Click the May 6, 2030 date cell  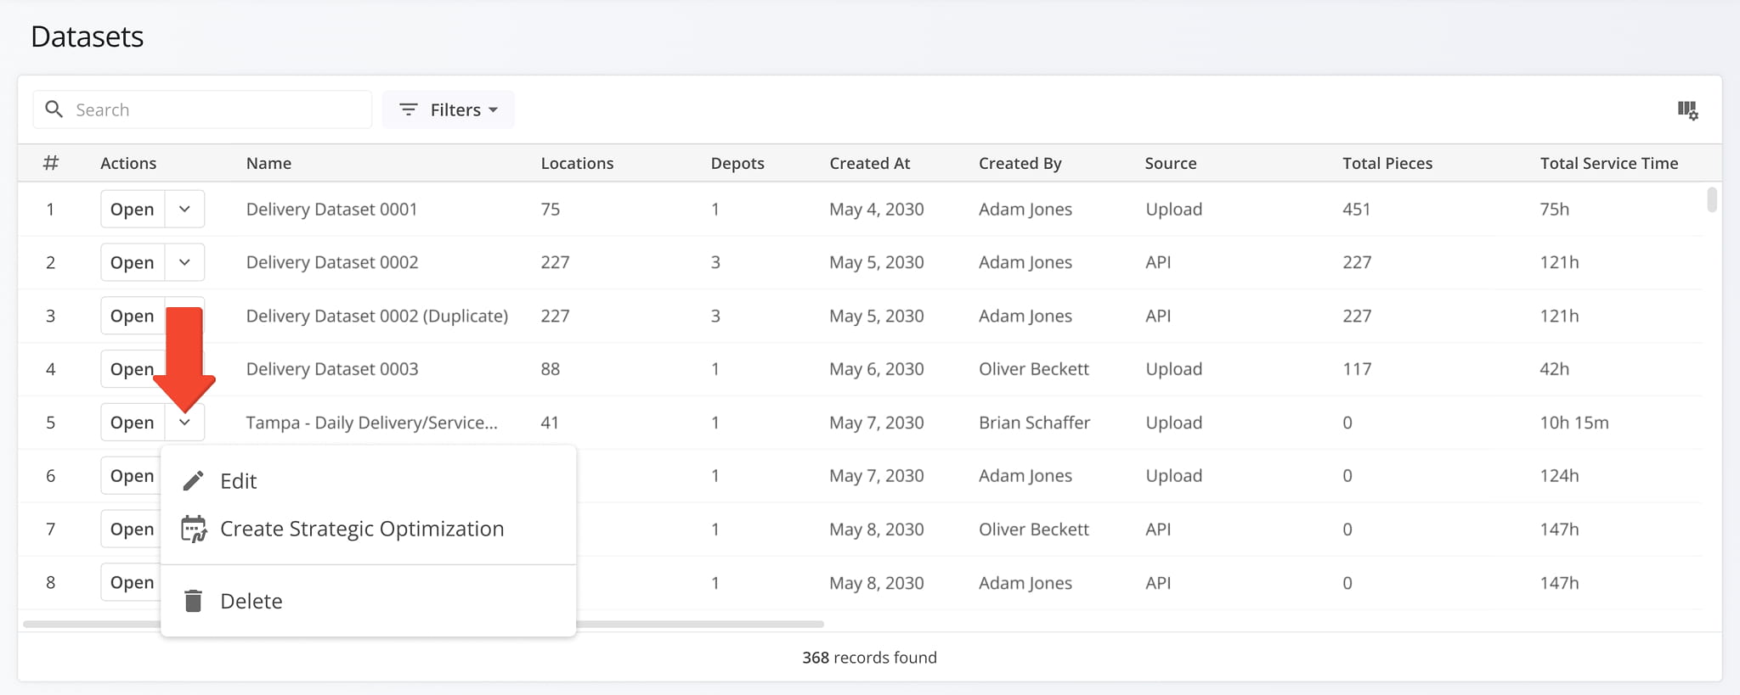876,369
